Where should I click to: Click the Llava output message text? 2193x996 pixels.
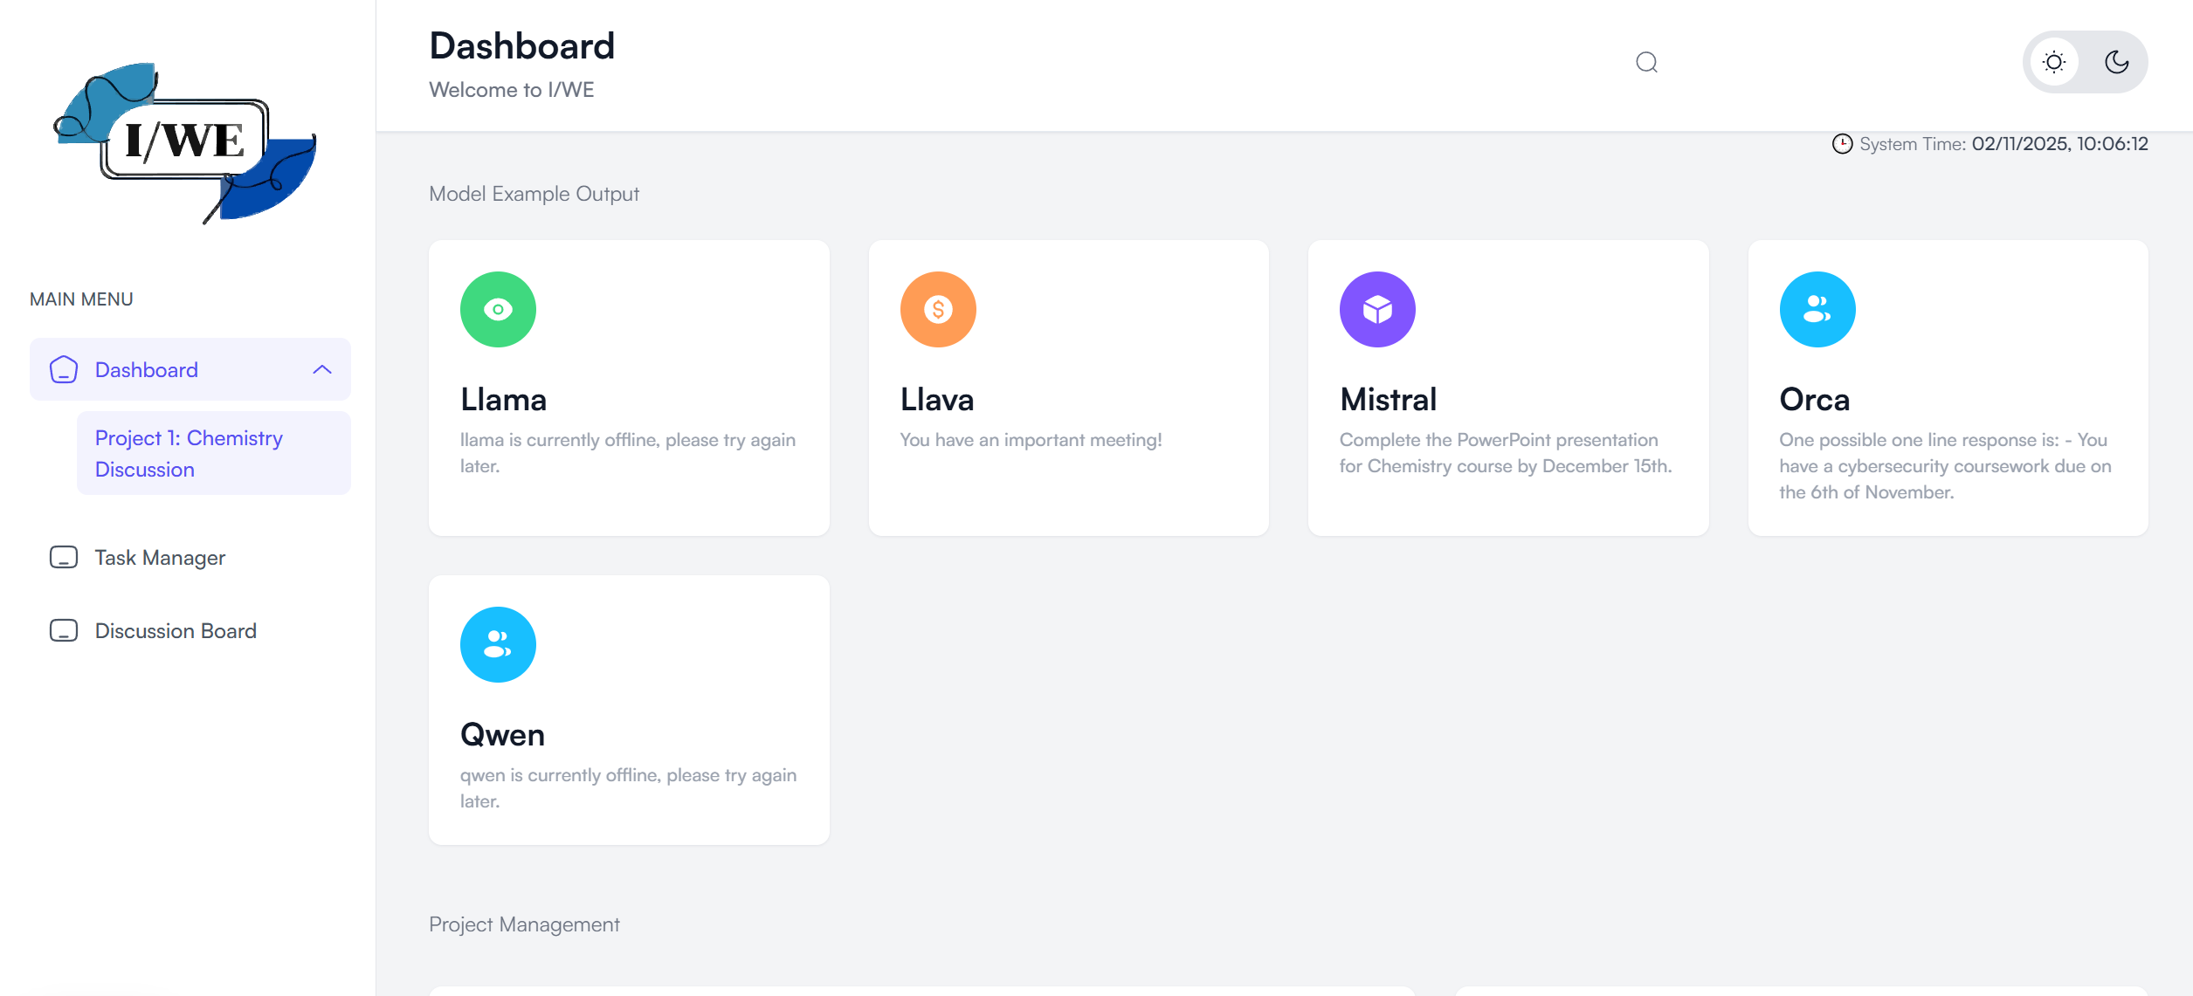(1031, 440)
